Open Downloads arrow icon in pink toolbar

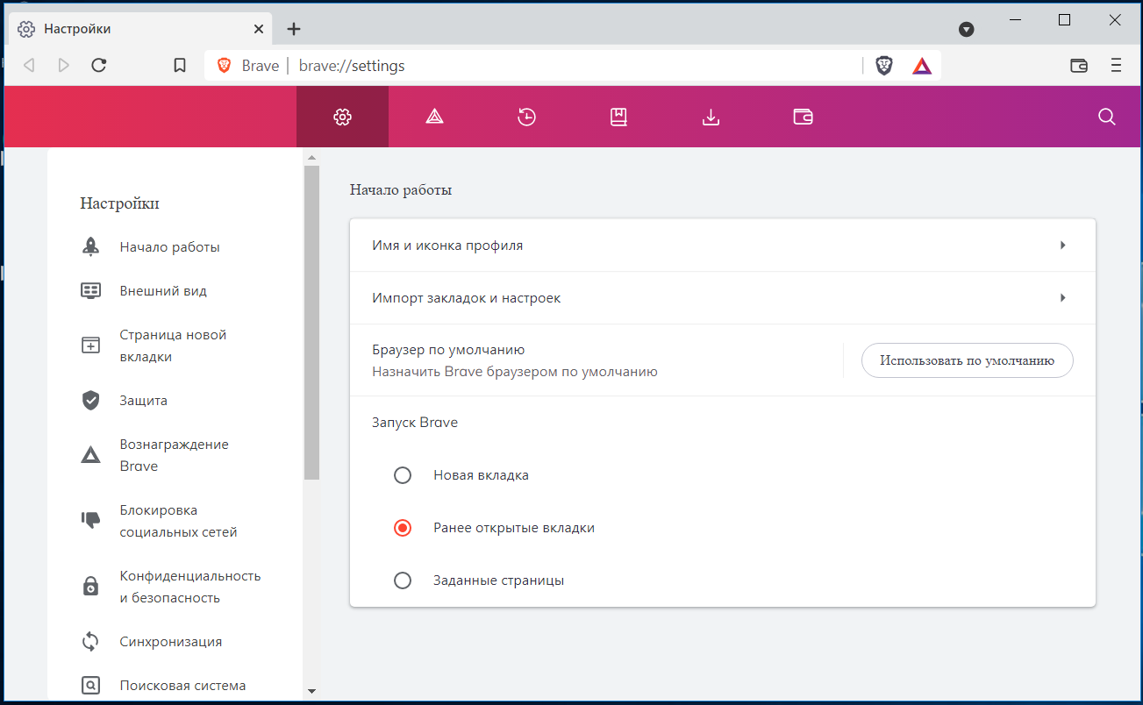[x=711, y=117]
